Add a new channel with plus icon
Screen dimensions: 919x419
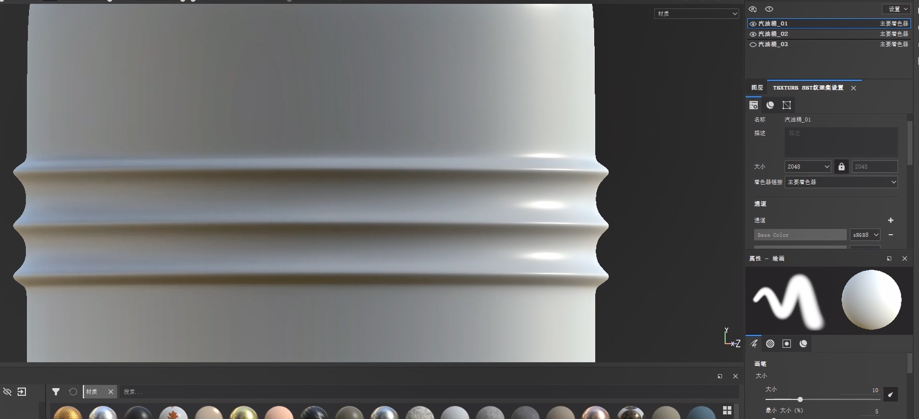point(890,220)
